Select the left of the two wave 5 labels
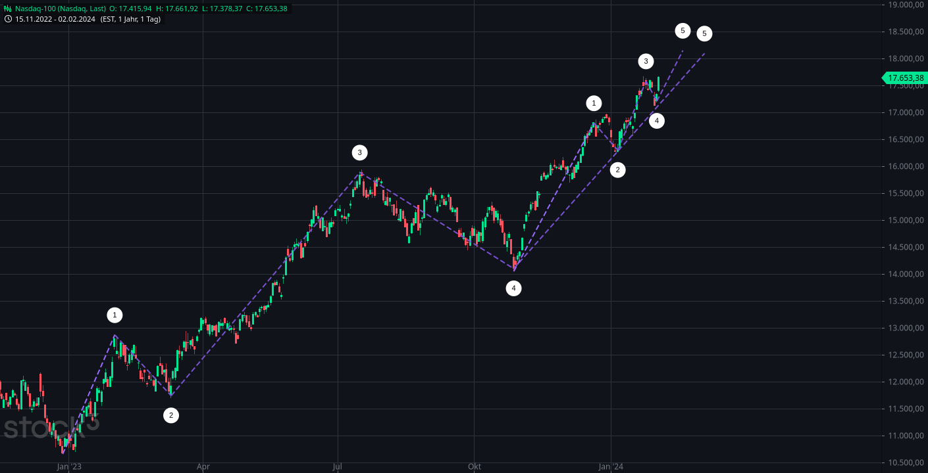 [x=683, y=30]
